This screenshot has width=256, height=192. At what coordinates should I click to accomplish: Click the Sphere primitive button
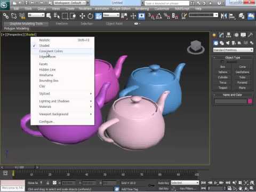coord(223,72)
